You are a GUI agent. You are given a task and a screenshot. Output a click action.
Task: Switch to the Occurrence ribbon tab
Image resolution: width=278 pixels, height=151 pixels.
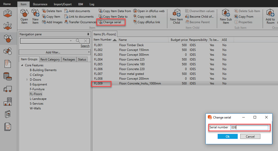pyautogui.click(x=40, y=4)
